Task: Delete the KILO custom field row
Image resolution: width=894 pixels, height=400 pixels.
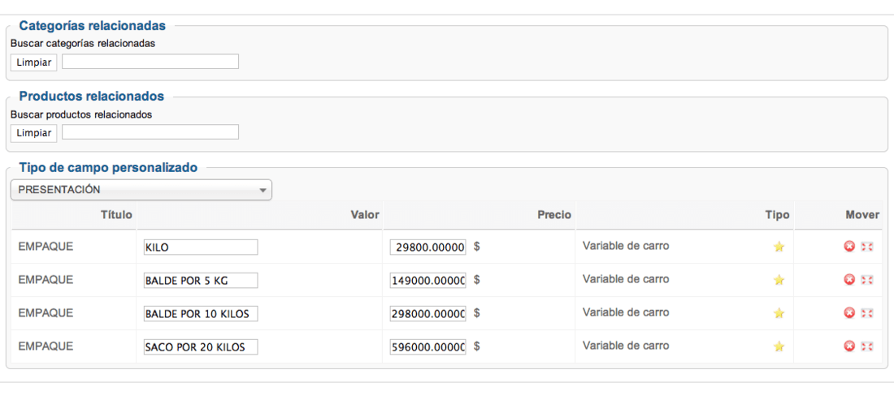Action: pyautogui.click(x=849, y=247)
